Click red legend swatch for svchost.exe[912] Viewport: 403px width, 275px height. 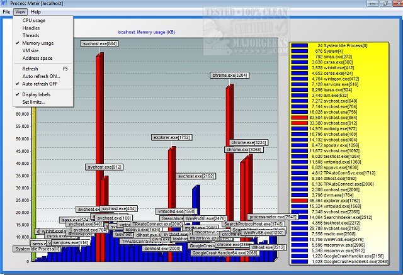(x=300, y=123)
